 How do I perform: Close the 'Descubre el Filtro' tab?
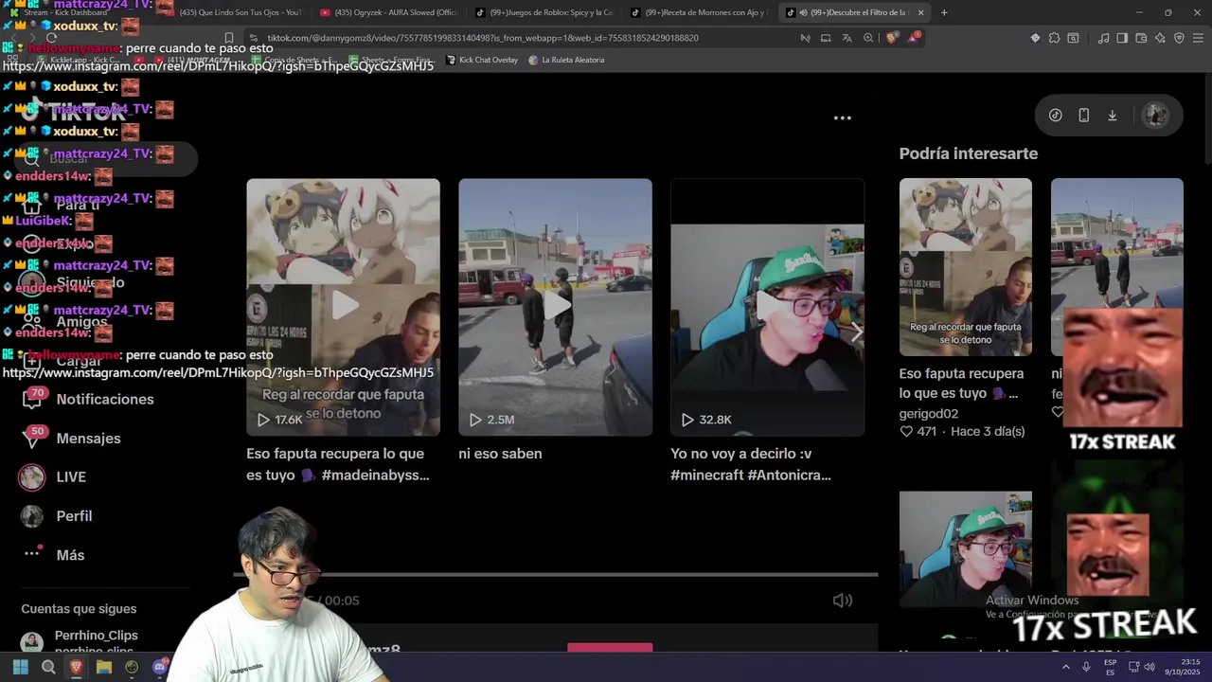click(920, 12)
